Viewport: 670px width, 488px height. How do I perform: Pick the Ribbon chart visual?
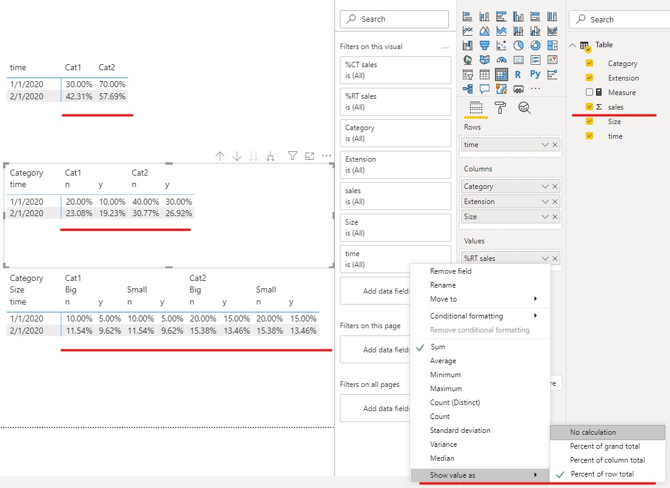[552, 31]
